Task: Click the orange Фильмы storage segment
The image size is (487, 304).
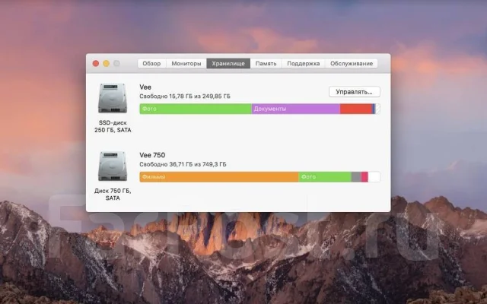Action: [219, 177]
